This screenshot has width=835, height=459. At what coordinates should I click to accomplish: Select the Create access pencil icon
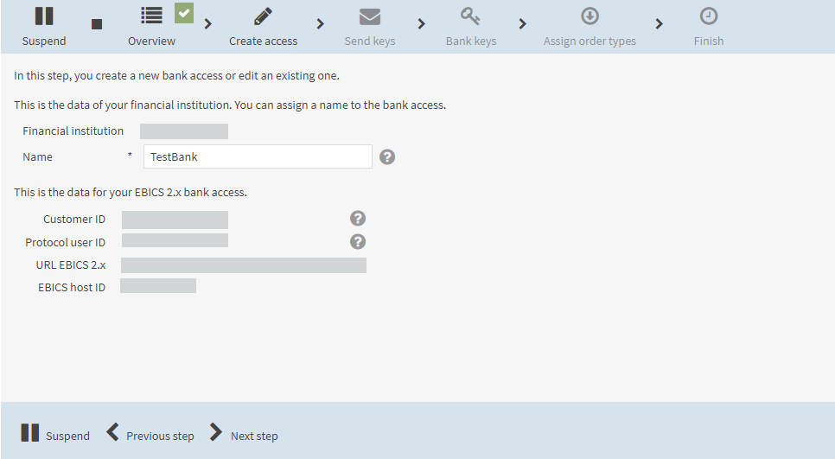tap(263, 16)
